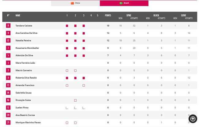Image resolution: width=199 pixels, height=127 pixels.
Task: Click the Spike column header
Action: (129, 15)
